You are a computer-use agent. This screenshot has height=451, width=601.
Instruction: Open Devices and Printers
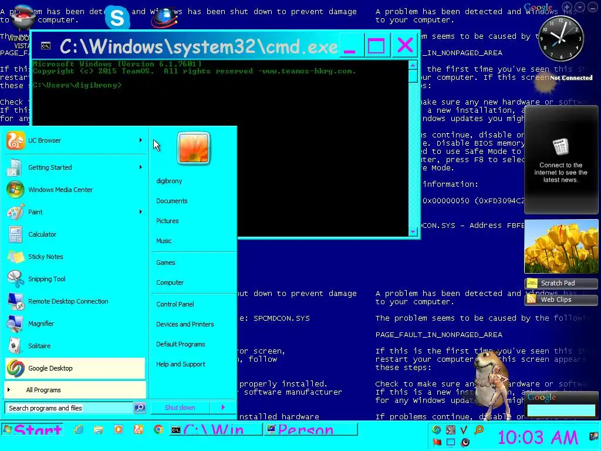(185, 324)
